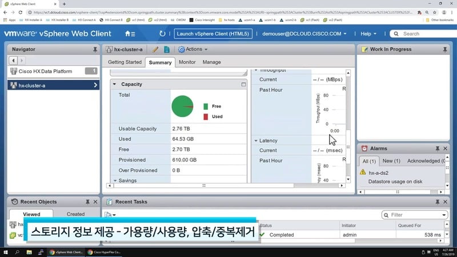Refresh the vSphere Web Client view
457x257 pixels.
[x=162, y=34]
